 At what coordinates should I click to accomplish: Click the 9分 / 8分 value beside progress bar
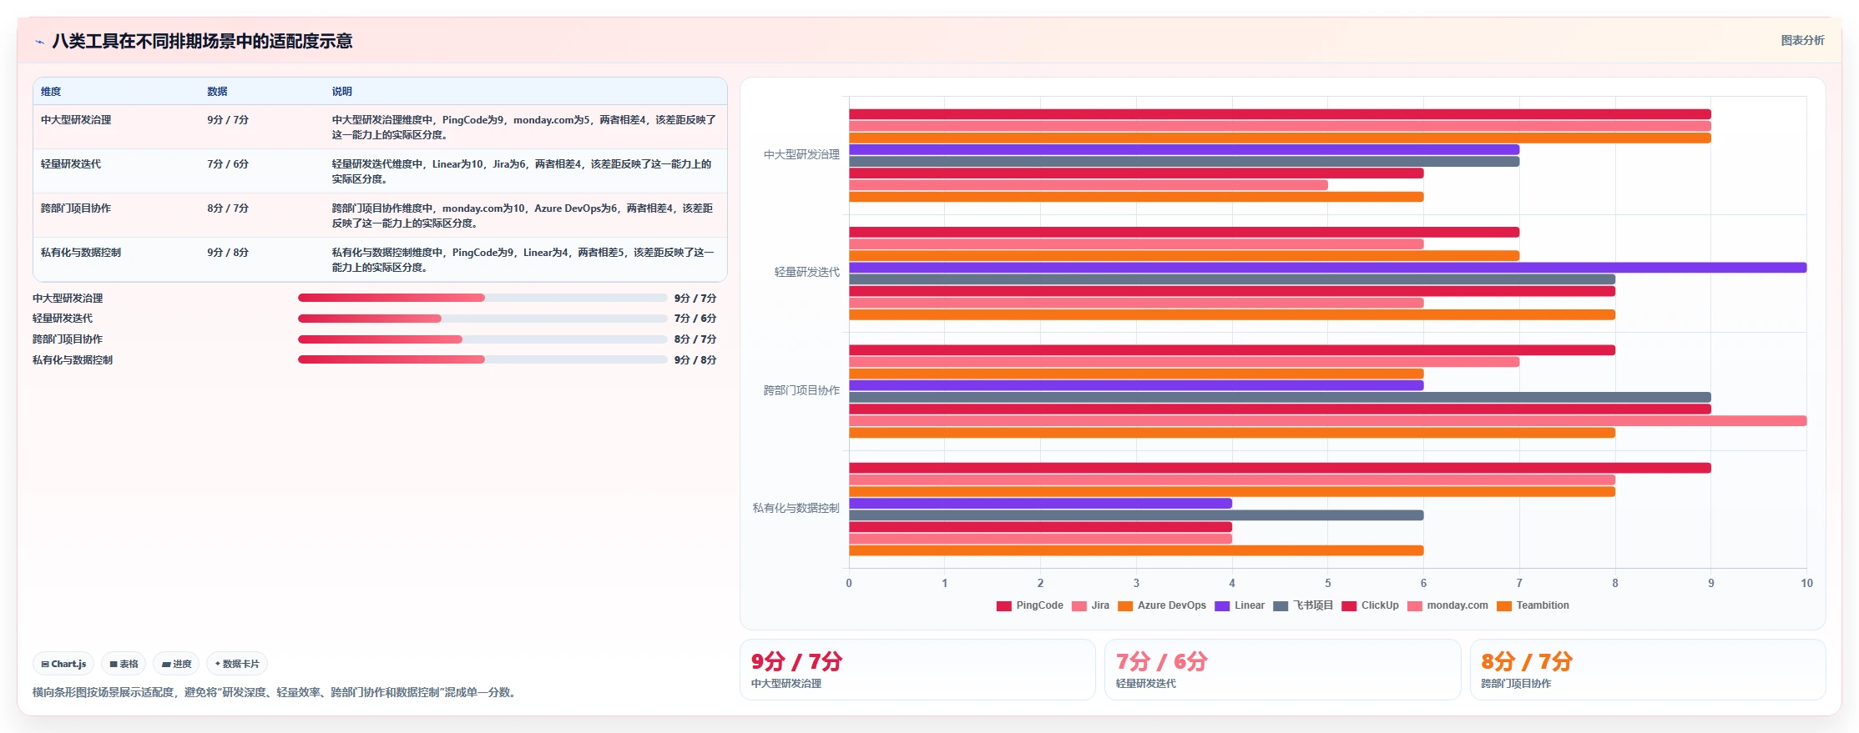(x=695, y=360)
